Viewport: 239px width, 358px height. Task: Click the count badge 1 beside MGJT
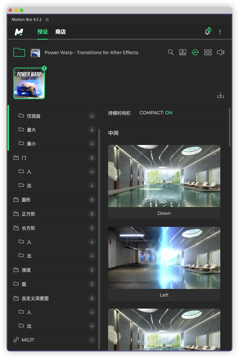pyautogui.click(x=92, y=340)
